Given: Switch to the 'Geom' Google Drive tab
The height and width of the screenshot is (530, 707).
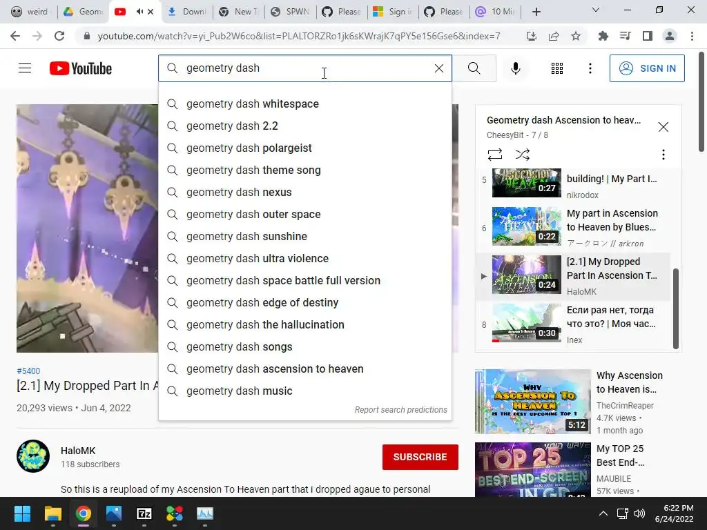Looking at the screenshot, I should [83, 12].
